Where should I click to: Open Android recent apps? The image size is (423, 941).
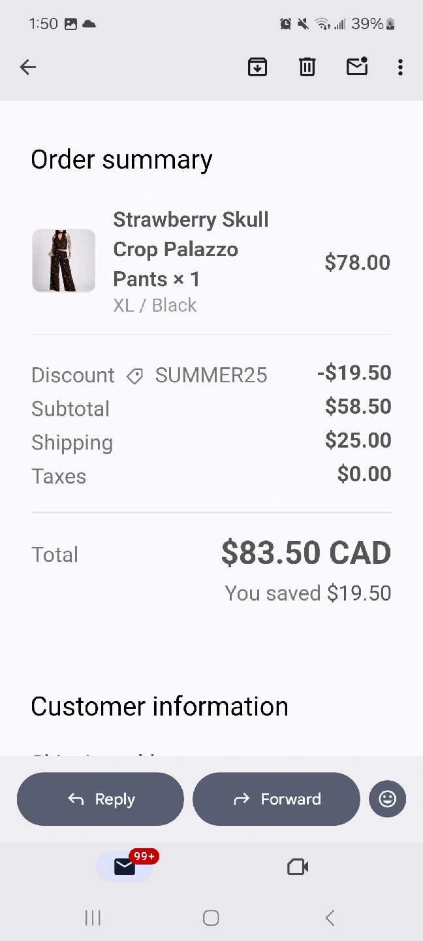tap(93, 918)
